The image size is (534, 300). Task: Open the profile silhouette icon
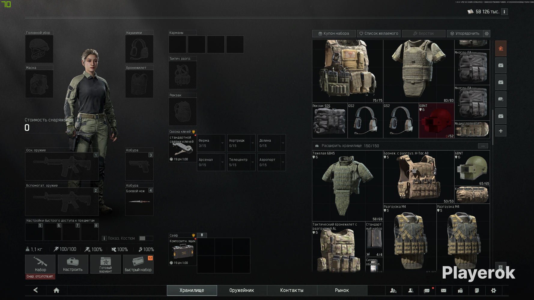pos(411,290)
